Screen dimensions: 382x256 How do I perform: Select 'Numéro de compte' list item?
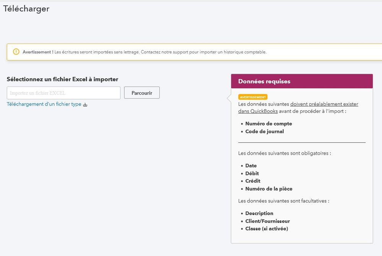[268, 124]
